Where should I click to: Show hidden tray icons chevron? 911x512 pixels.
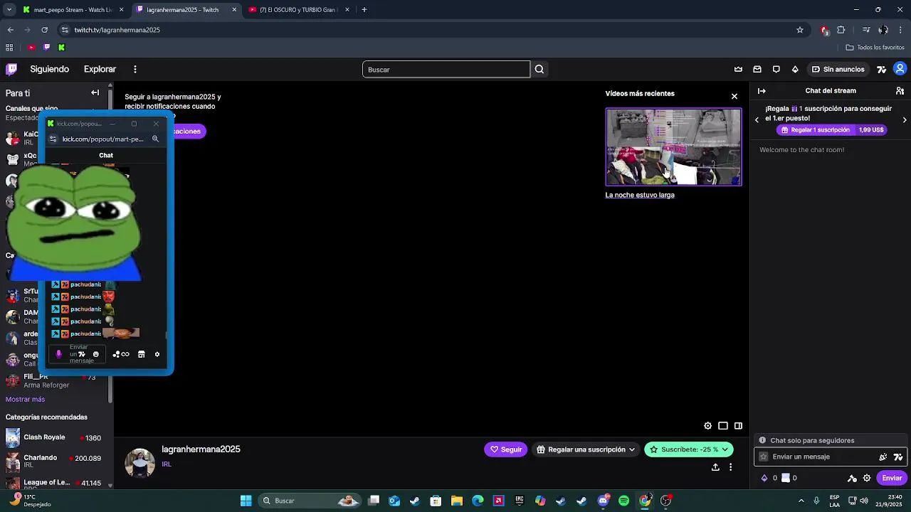(801, 501)
